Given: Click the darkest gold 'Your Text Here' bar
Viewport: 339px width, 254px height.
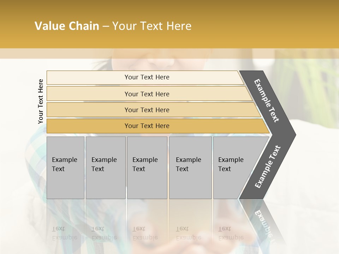Looking at the screenshot, I should pos(147,126).
